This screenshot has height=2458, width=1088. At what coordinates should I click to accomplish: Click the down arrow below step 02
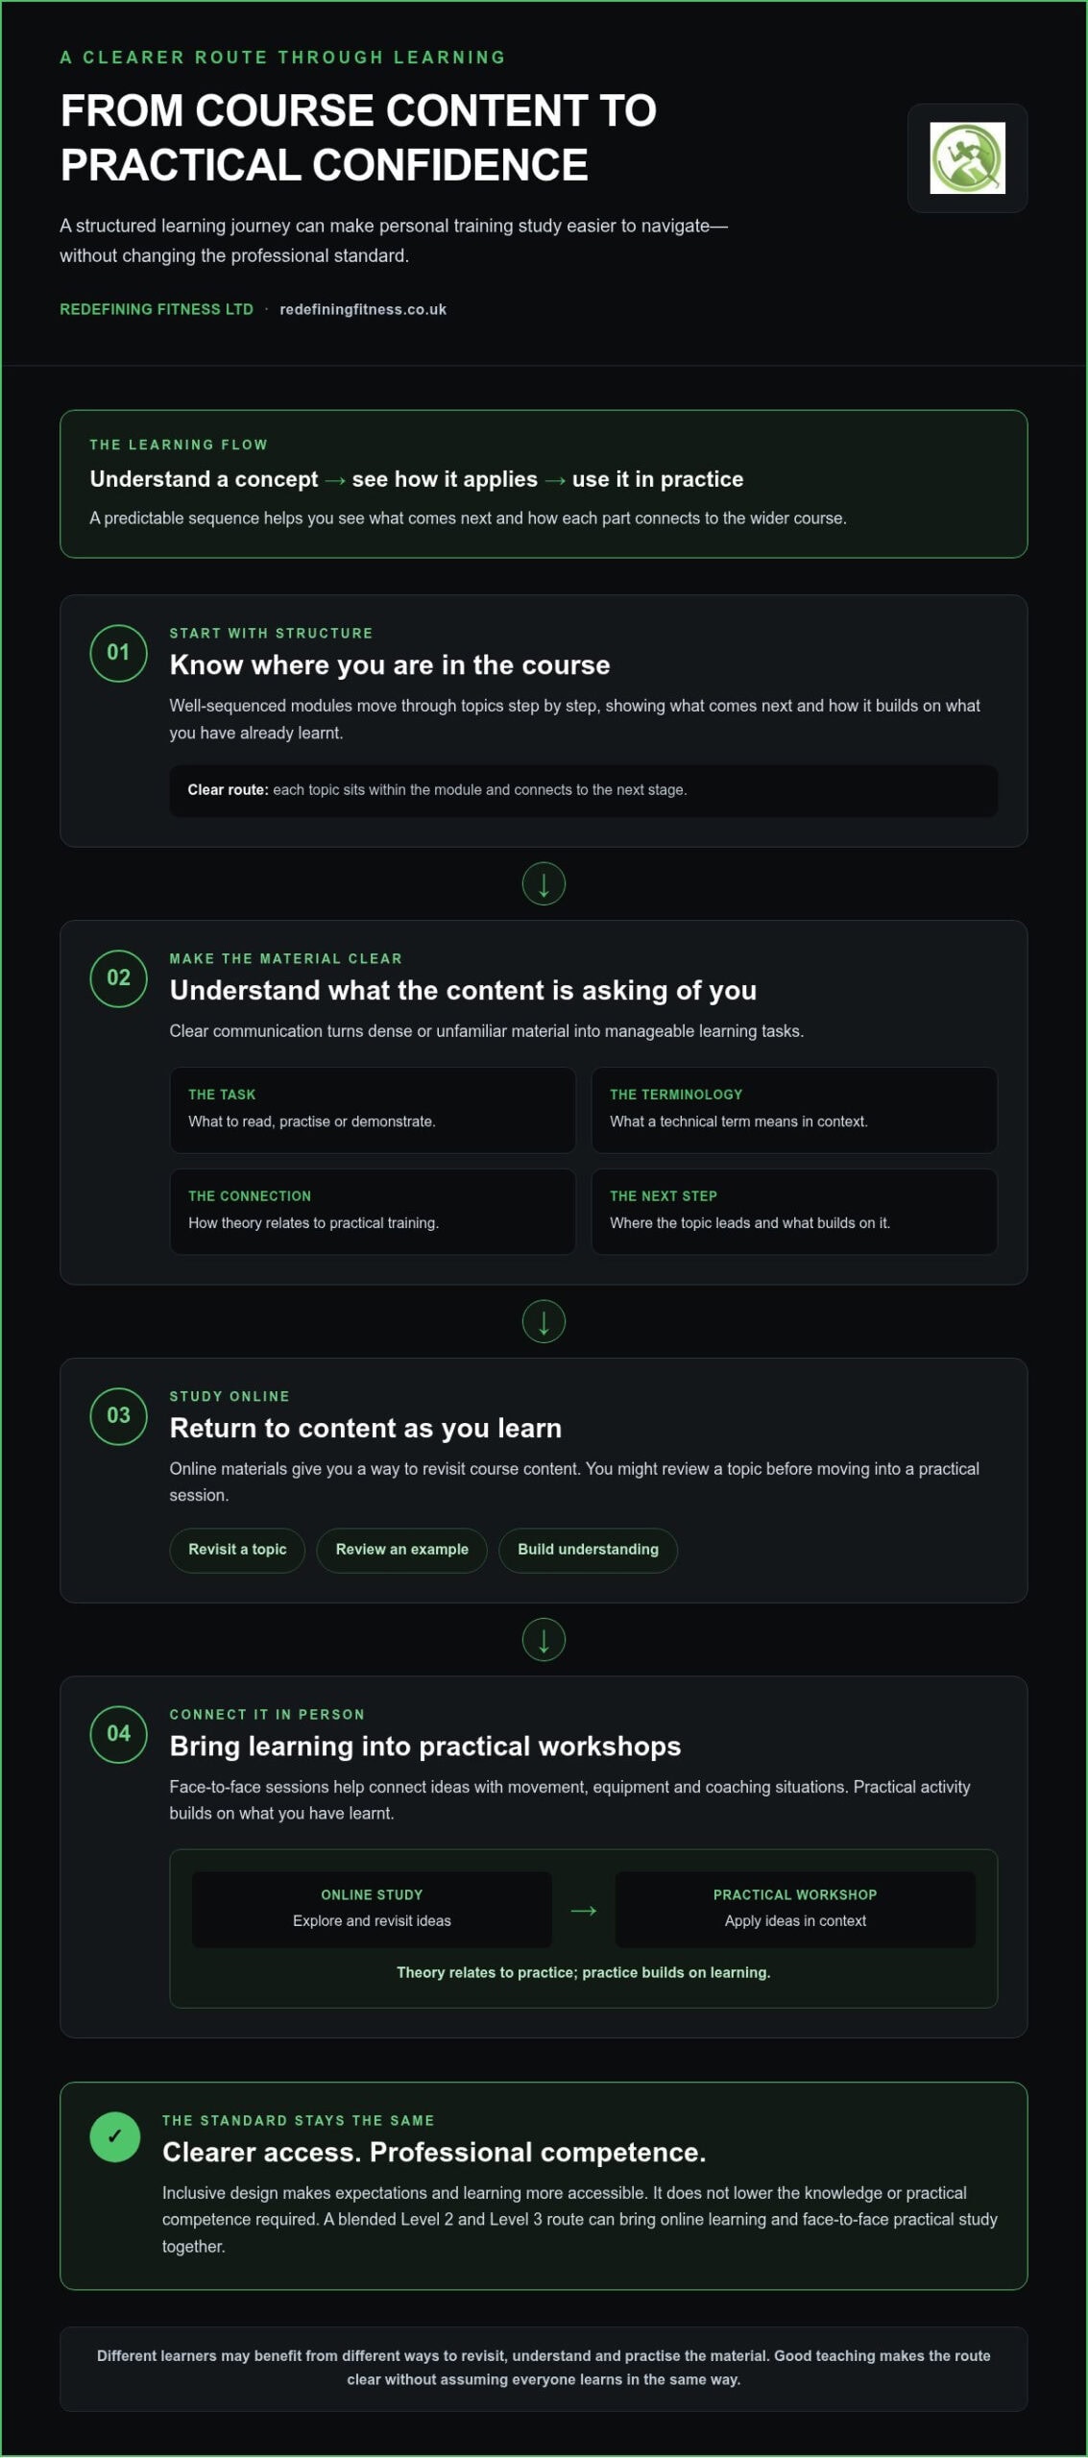pos(544,1322)
